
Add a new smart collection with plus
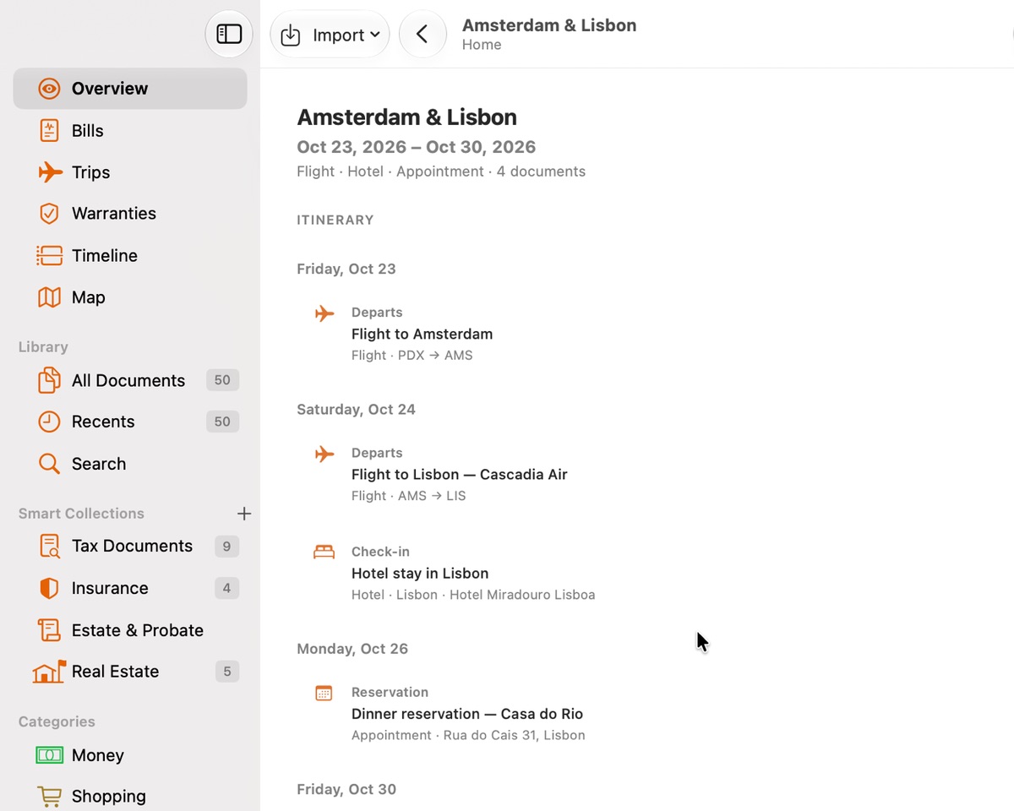244,514
